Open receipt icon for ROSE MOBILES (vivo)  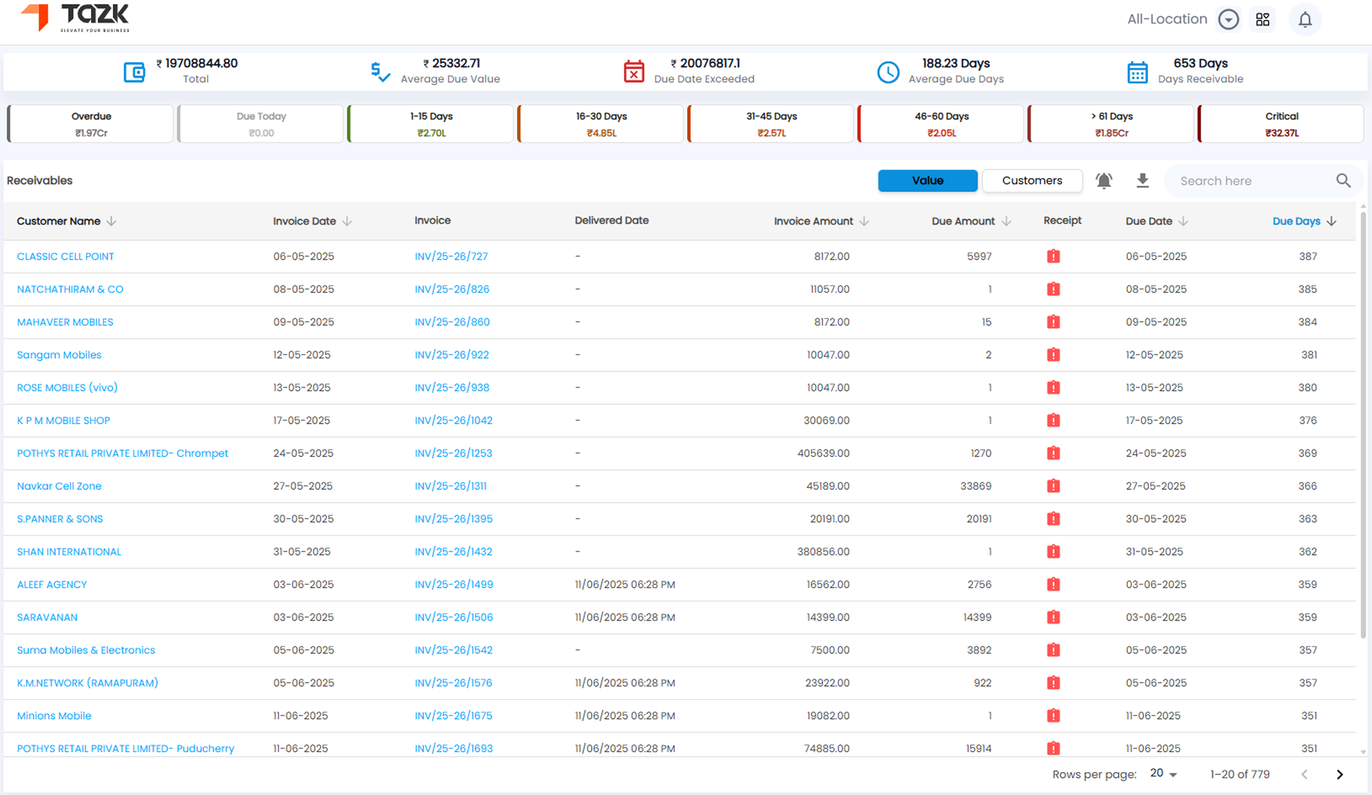pyautogui.click(x=1053, y=388)
